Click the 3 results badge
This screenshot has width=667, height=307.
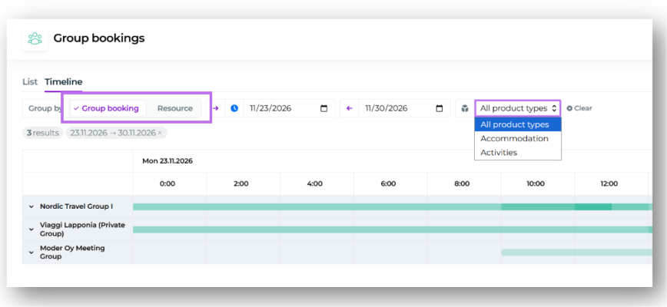tap(42, 133)
